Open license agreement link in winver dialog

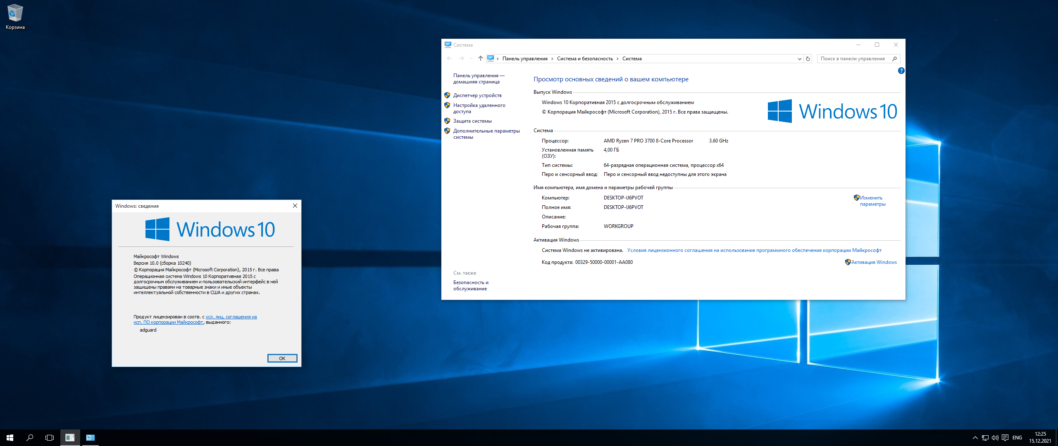195,320
